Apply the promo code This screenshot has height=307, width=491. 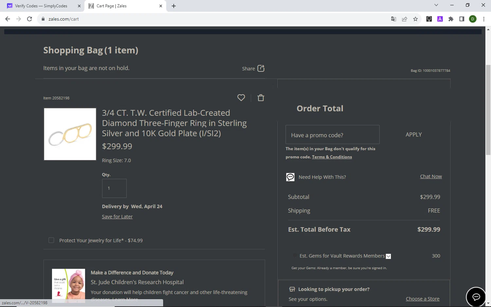click(x=413, y=135)
